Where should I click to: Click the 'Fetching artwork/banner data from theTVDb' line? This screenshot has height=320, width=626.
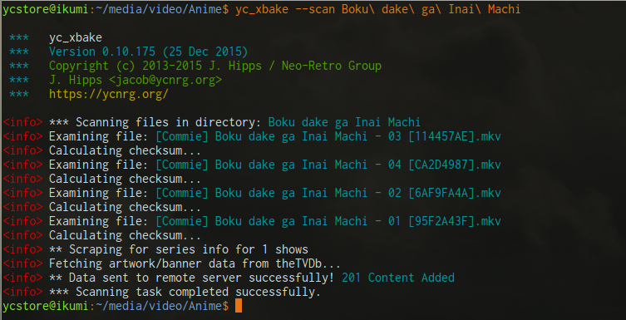pos(195,263)
